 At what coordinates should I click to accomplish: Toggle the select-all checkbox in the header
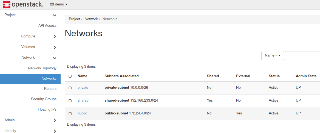tap(70, 76)
